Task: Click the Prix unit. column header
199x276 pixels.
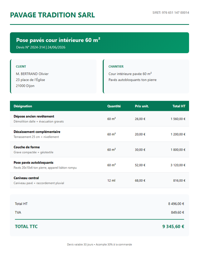Action: [142, 106]
